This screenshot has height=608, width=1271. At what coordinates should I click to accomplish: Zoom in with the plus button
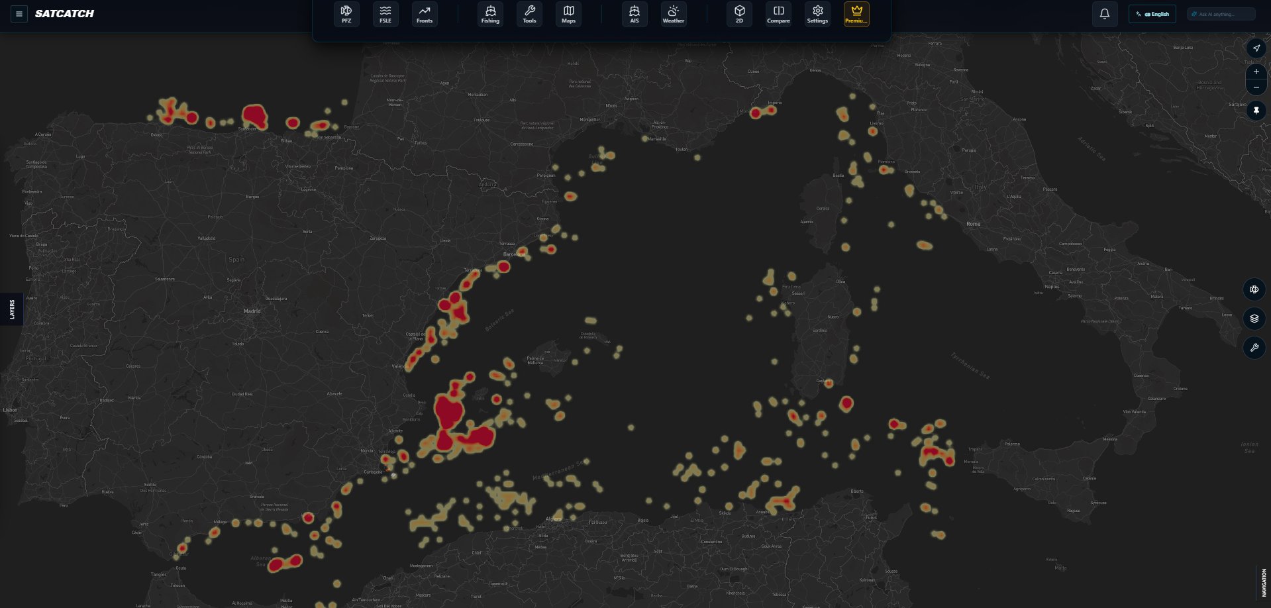[x=1256, y=72]
